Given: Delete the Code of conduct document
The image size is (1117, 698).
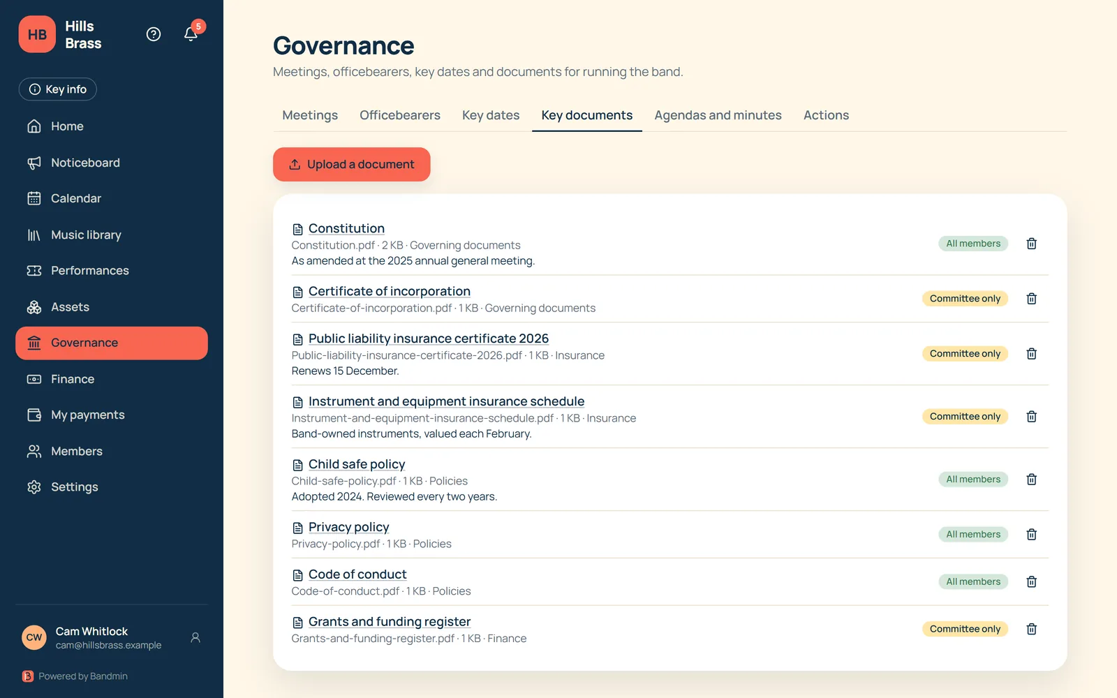Looking at the screenshot, I should tap(1031, 582).
